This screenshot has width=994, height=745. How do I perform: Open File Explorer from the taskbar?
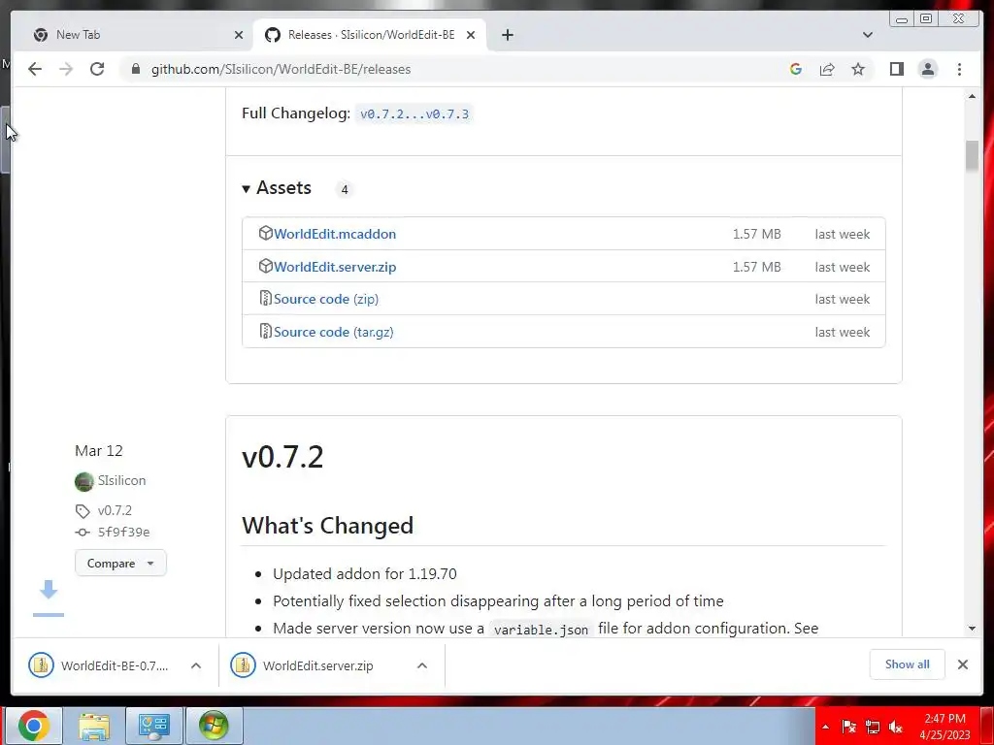93,726
